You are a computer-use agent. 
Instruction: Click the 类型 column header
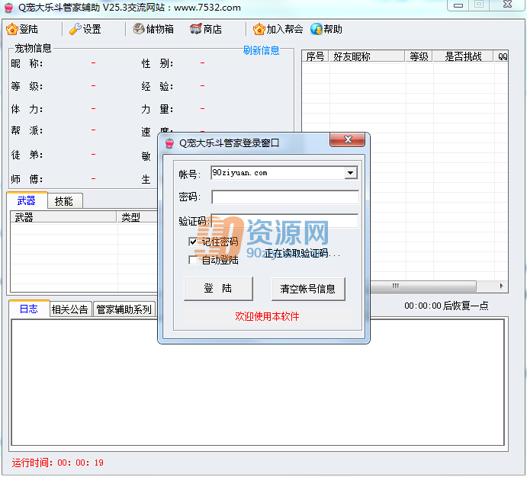tap(137, 217)
